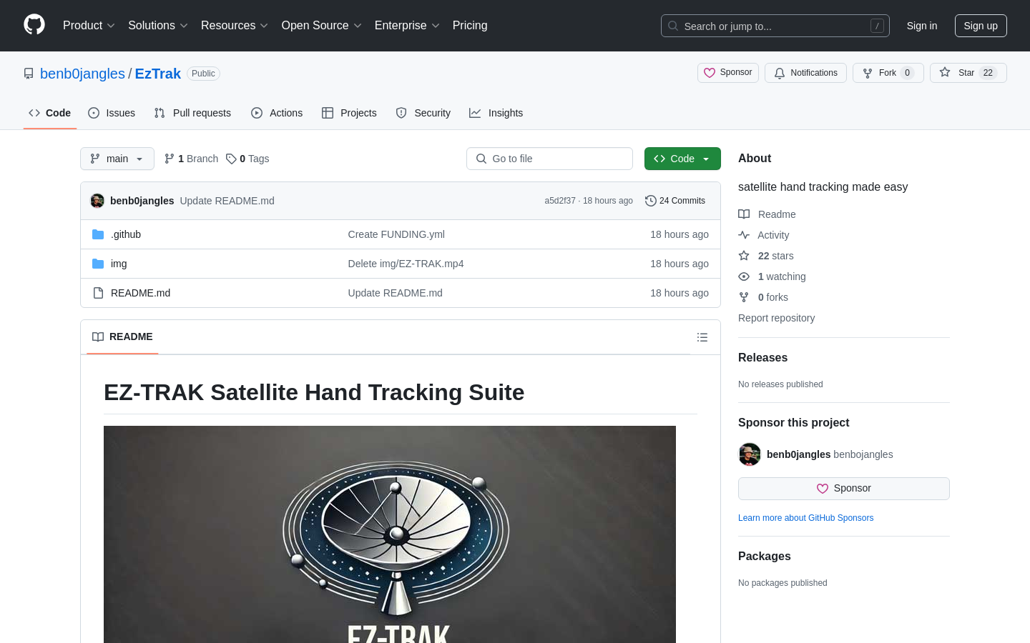Open the .github folder
Screen dimensions: 1030x643
[x=126, y=234]
